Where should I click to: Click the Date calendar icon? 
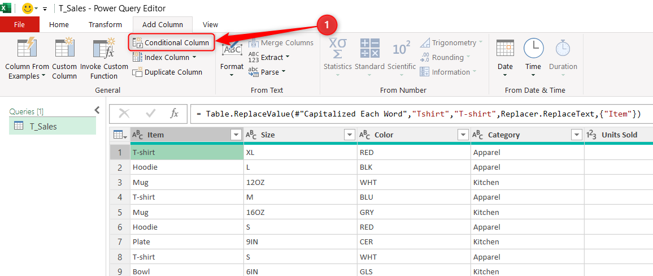(505, 49)
